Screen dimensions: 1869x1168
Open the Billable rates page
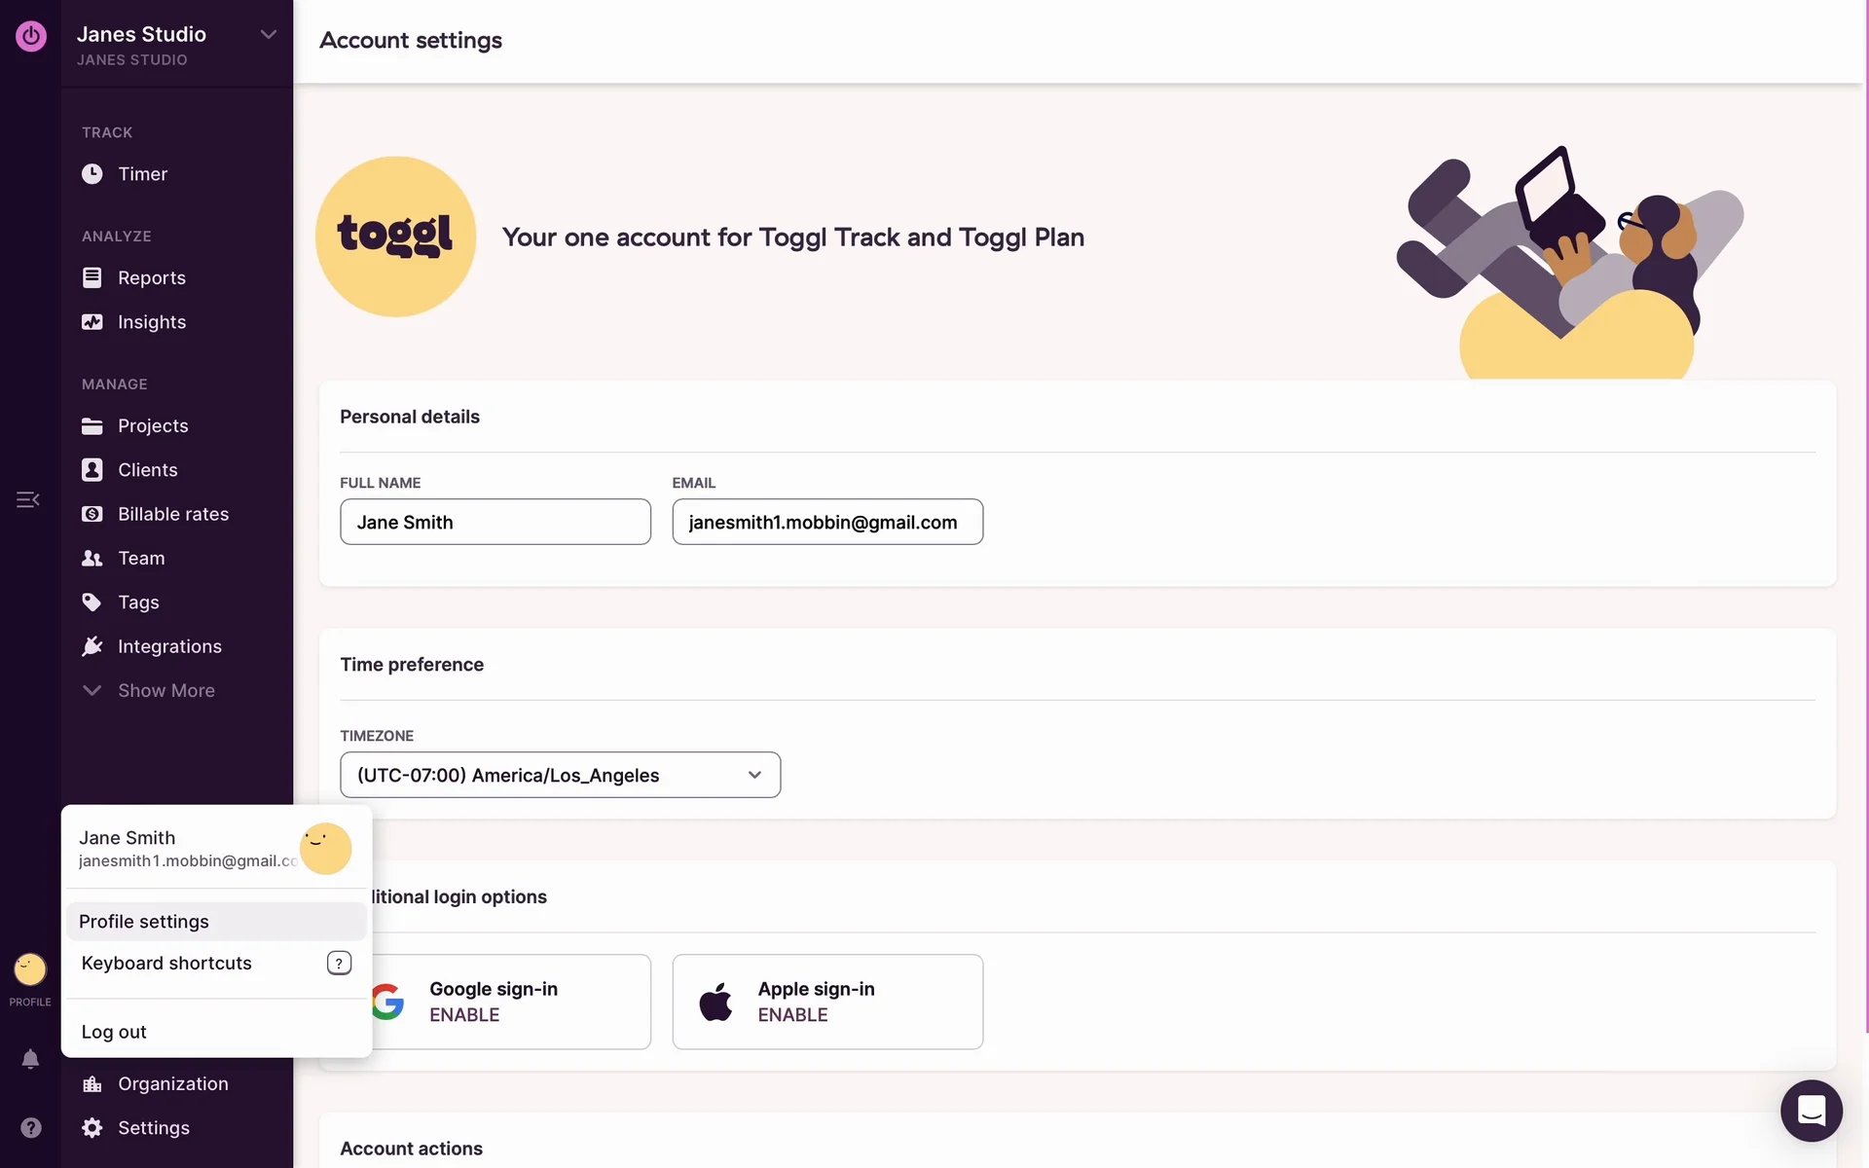[172, 514]
